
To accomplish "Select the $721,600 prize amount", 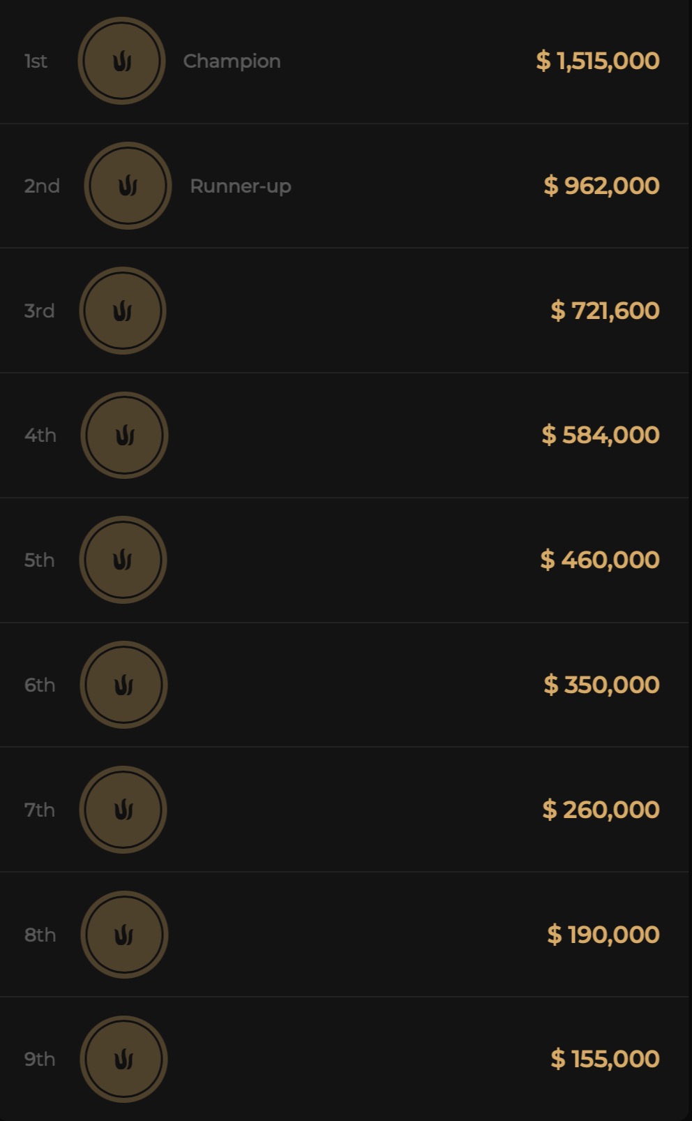I will click(605, 311).
